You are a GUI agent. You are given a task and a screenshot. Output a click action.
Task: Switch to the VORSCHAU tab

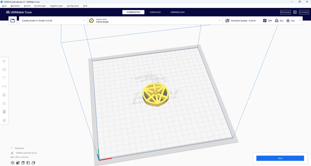pyautogui.click(x=155, y=12)
